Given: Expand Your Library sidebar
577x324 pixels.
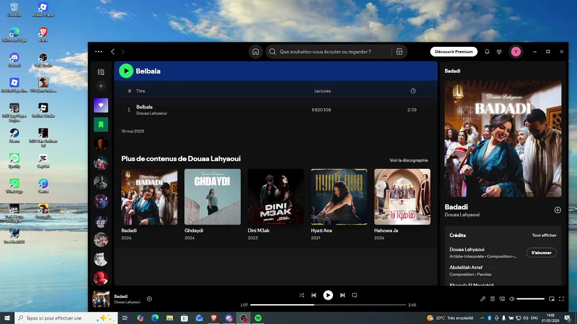Looking at the screenshot, I should pyautogui.click(x=101, y=72).
